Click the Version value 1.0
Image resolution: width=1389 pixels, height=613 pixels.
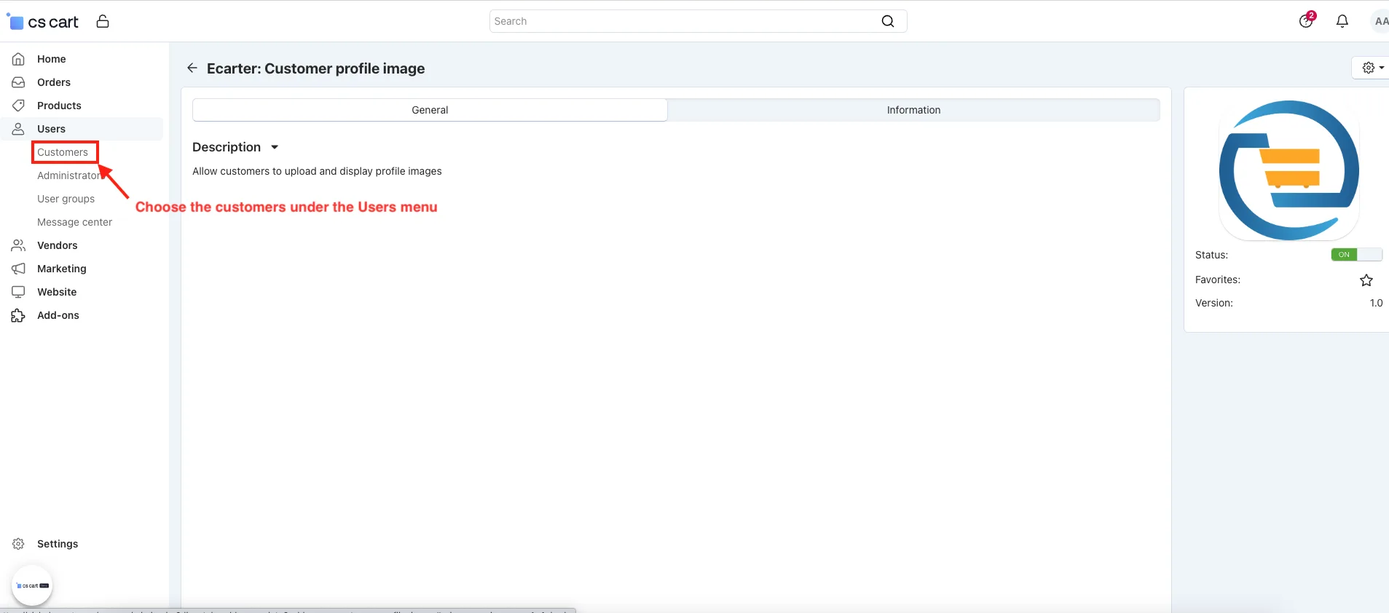1376,303
